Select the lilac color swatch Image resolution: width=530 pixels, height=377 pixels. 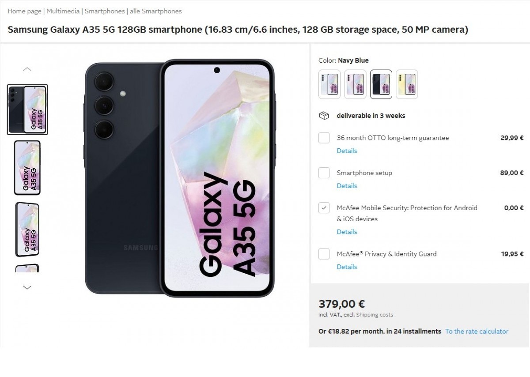coord(356,84)
